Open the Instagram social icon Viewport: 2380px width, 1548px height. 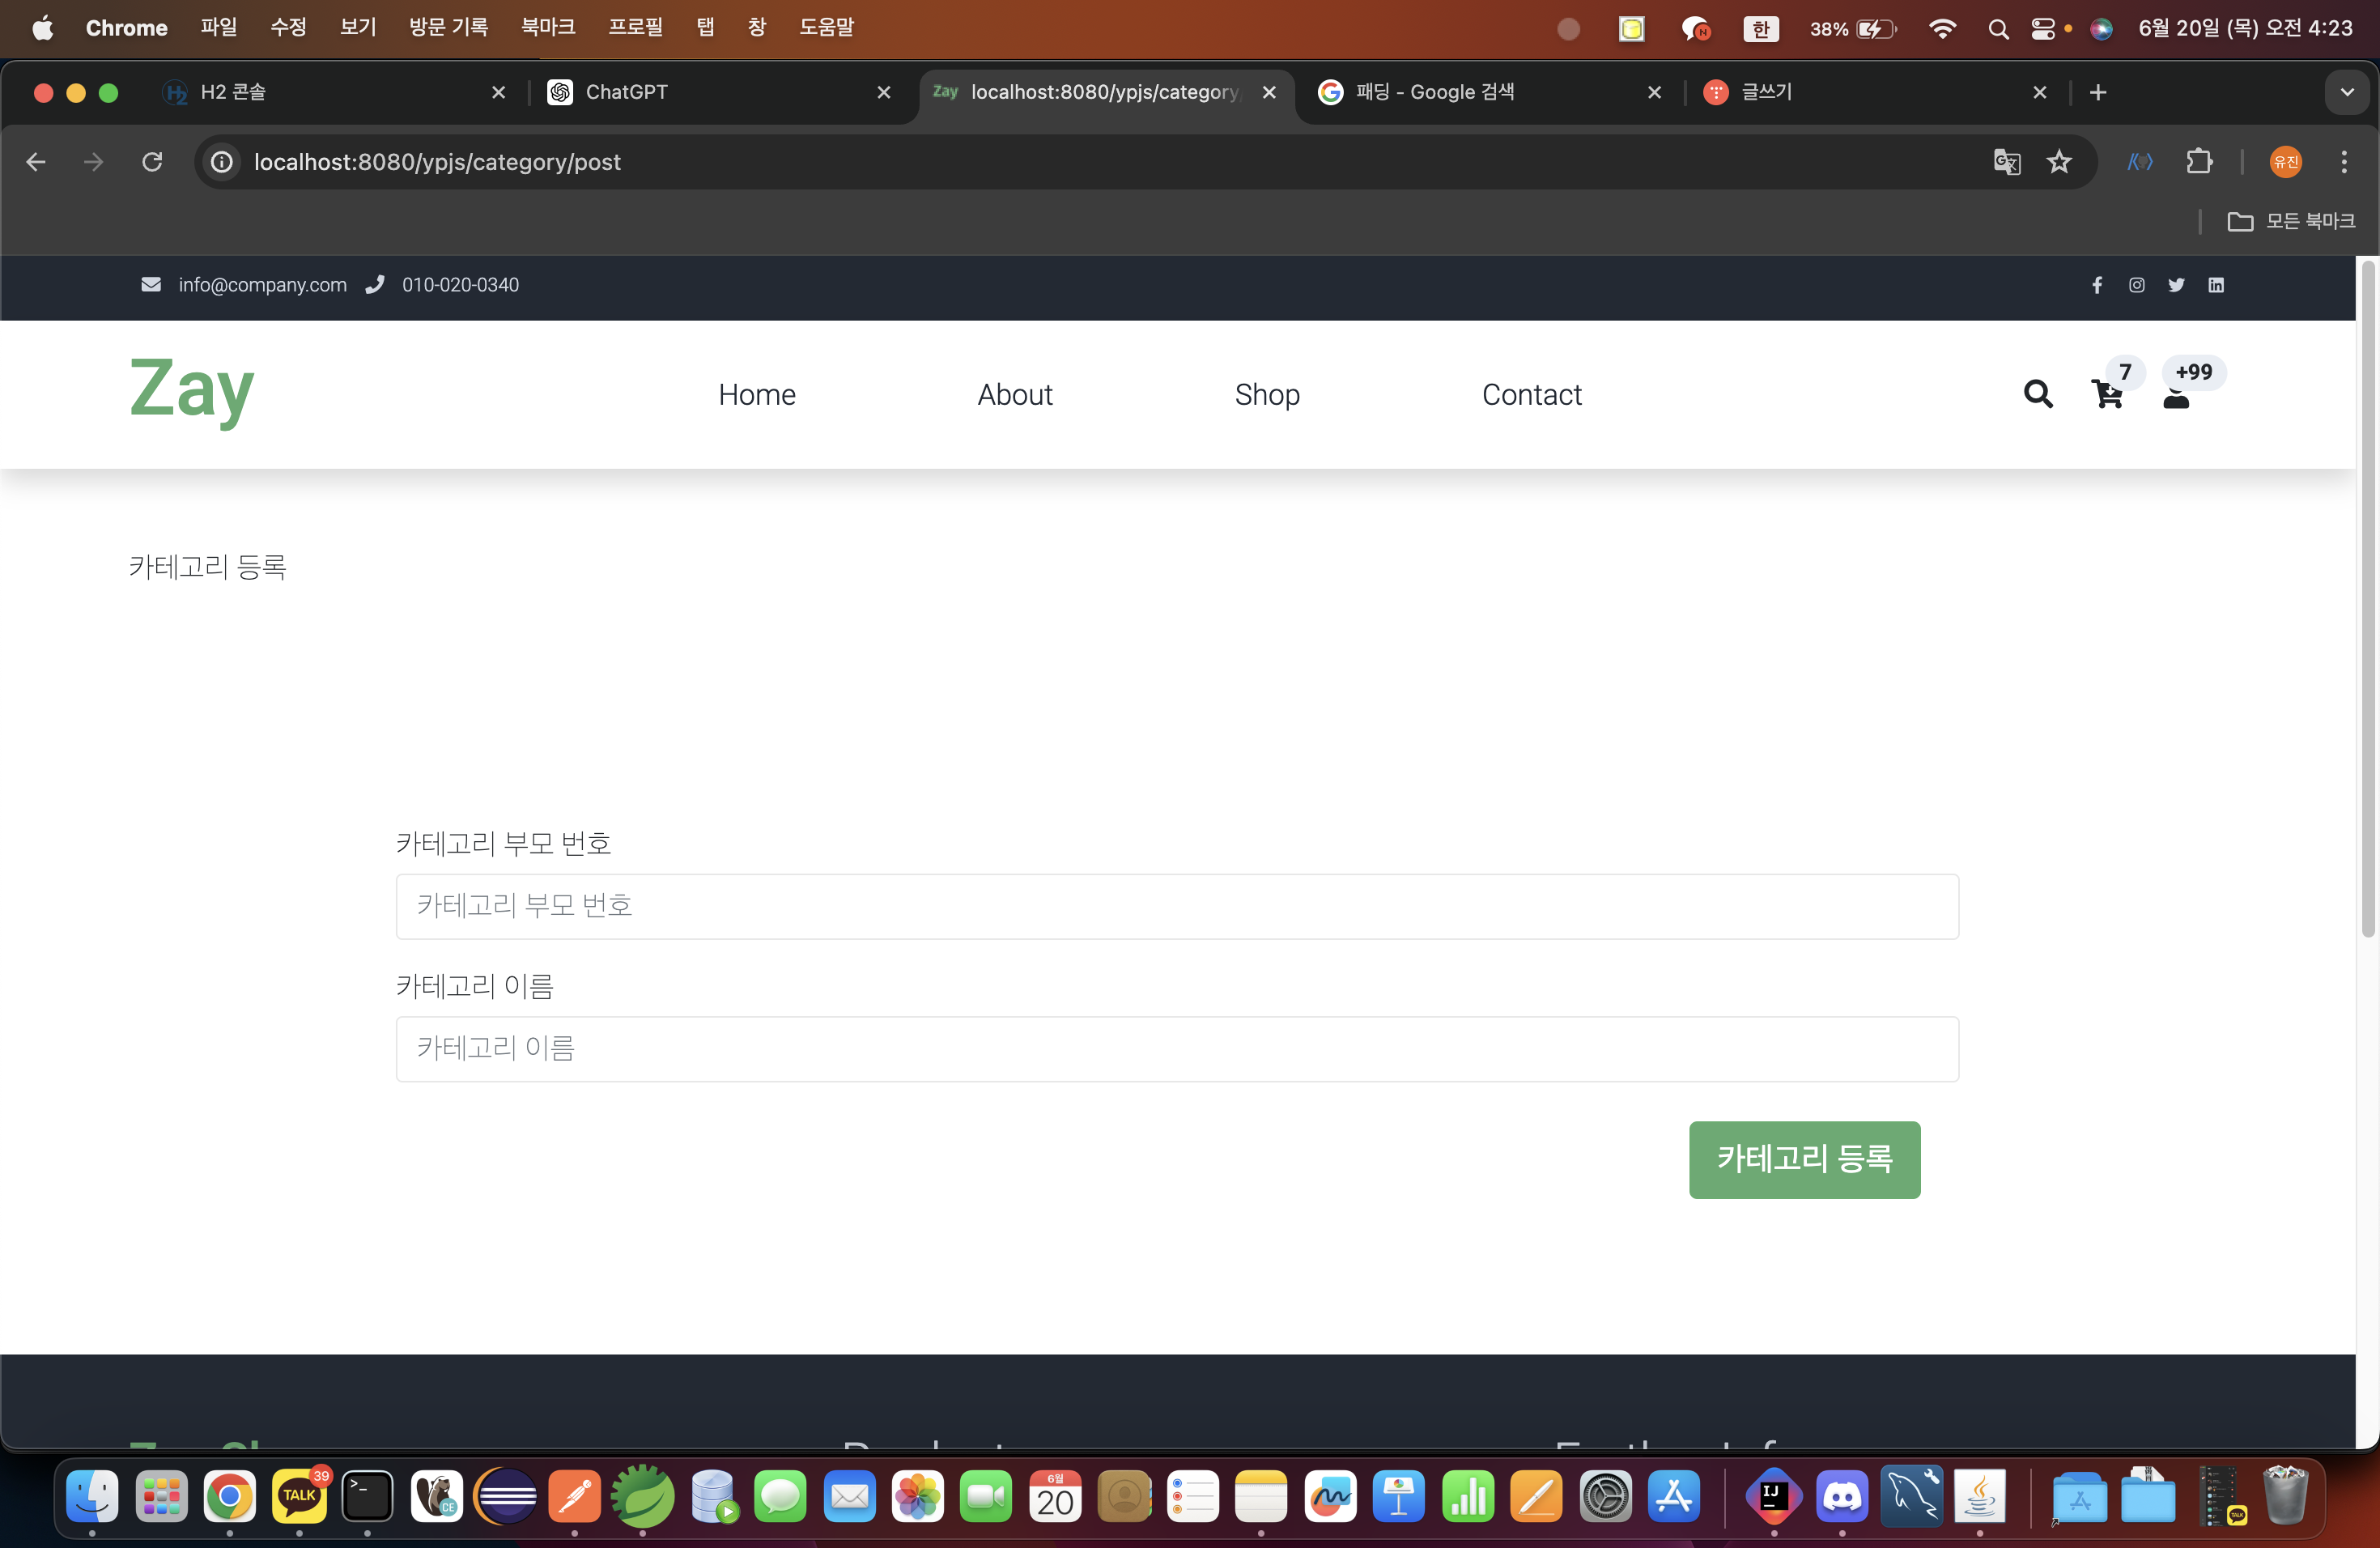2137,285
